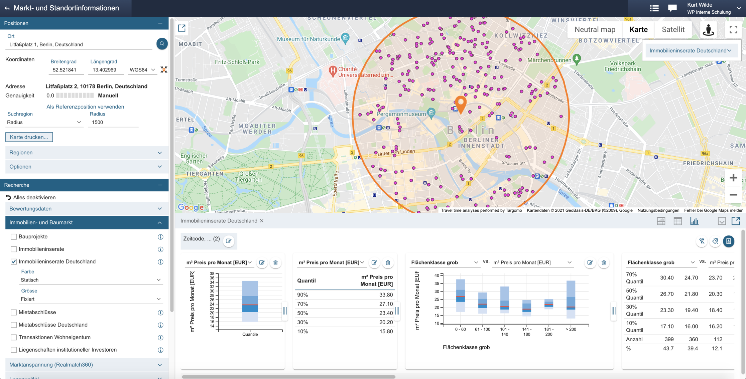Viewport: 746px width, 379px height.
Task: Open the chat messages icon
Action: tap(672, 8)
